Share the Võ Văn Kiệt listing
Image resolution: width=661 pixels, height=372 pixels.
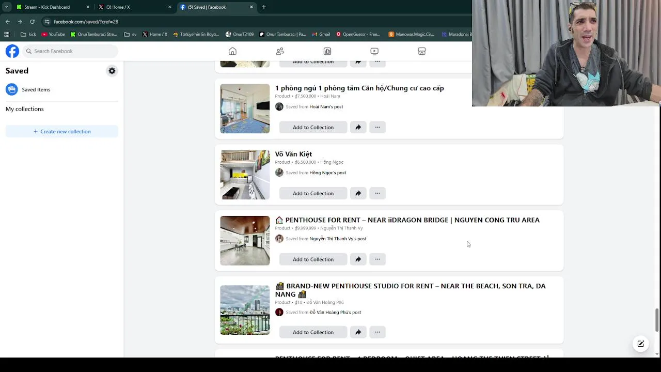tap(358, 193)
